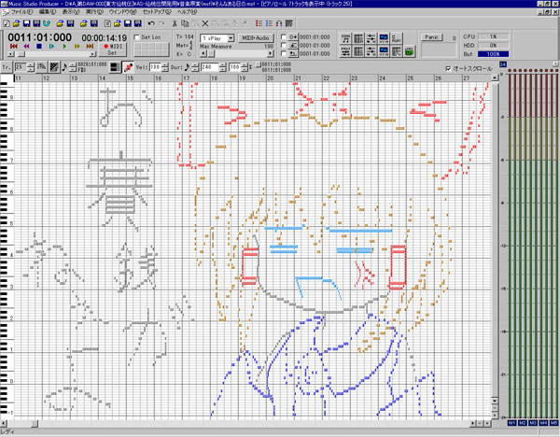This screenshot has width=560, height=437.
Task: Tick the middle locator checkbox
Action: (x=284, y=46)
